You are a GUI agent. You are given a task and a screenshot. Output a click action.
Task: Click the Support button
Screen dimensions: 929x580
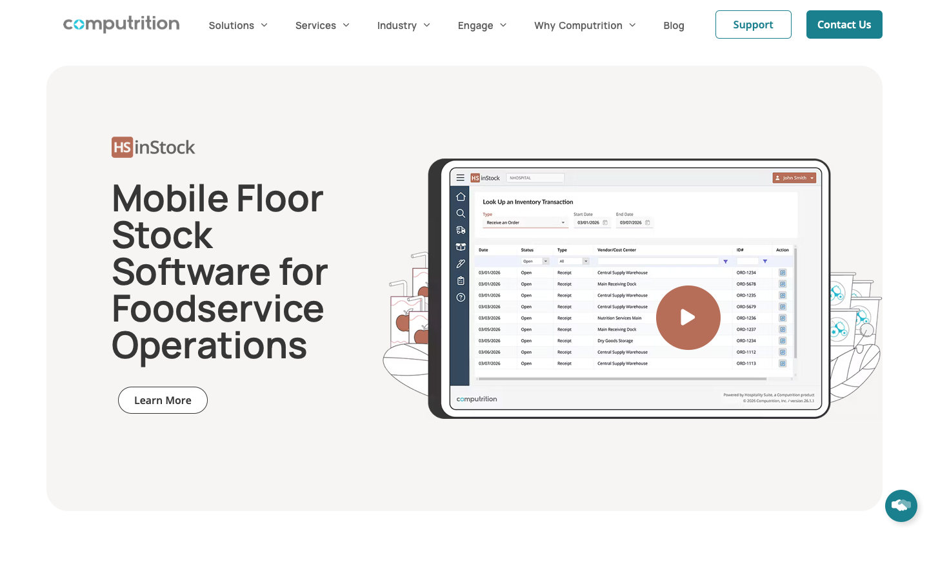(753, 24)
